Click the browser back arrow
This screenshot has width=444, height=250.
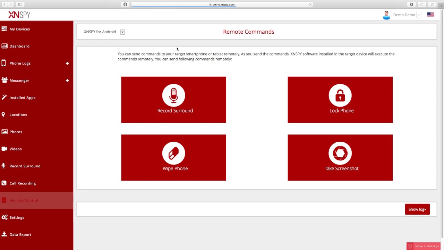point(5,5)
